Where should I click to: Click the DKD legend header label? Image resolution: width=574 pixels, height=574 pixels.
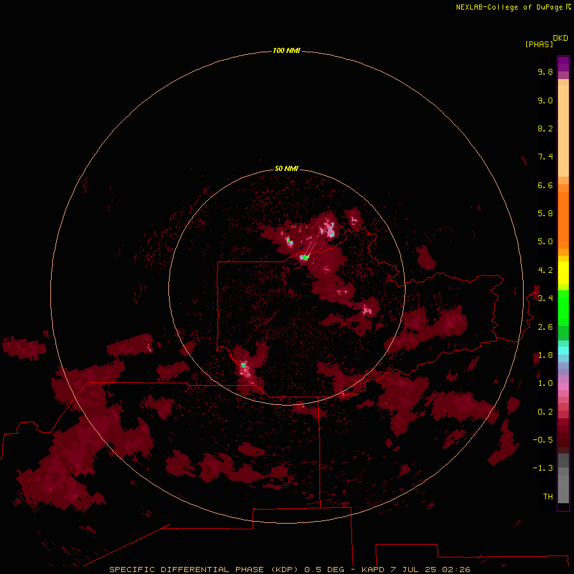pyautogui.click(x=561, y=38)
